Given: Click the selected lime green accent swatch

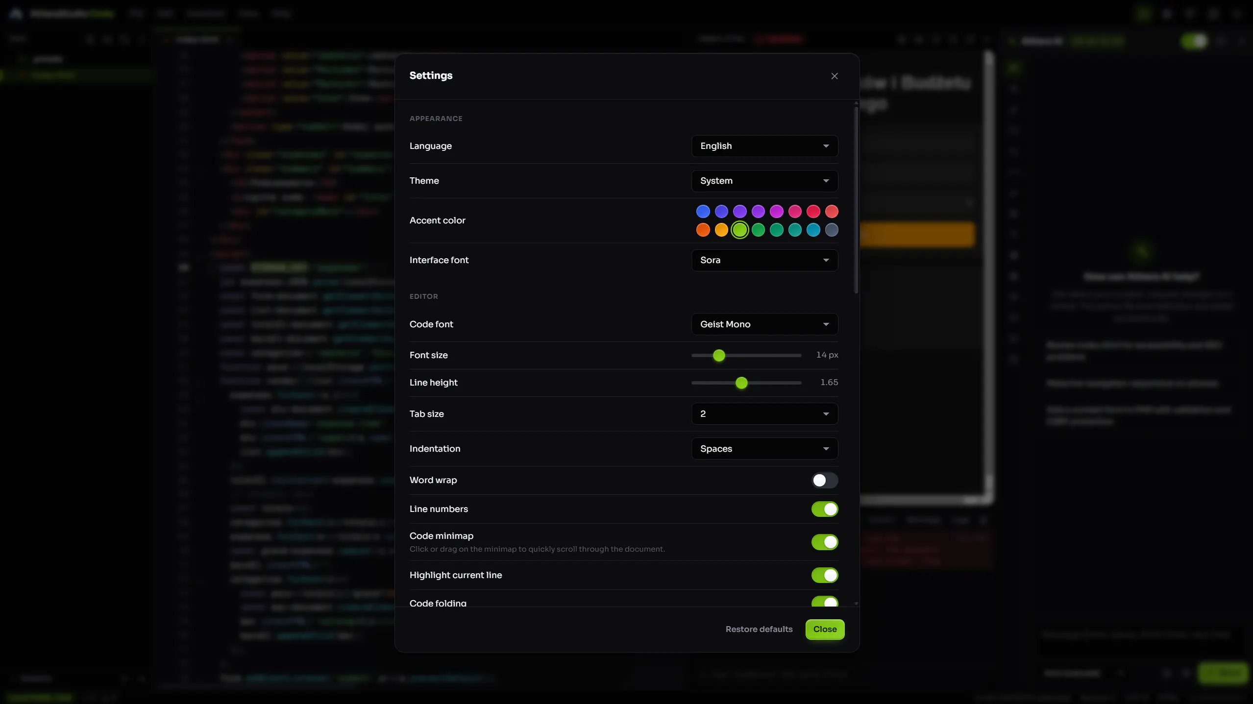Looking at the screenshot, I should [x=739, y=230].
